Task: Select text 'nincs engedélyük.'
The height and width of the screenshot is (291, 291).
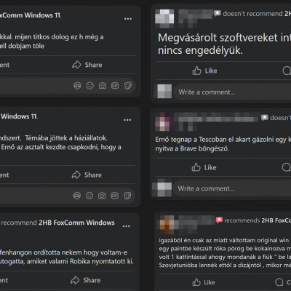Action: [200, 51]
